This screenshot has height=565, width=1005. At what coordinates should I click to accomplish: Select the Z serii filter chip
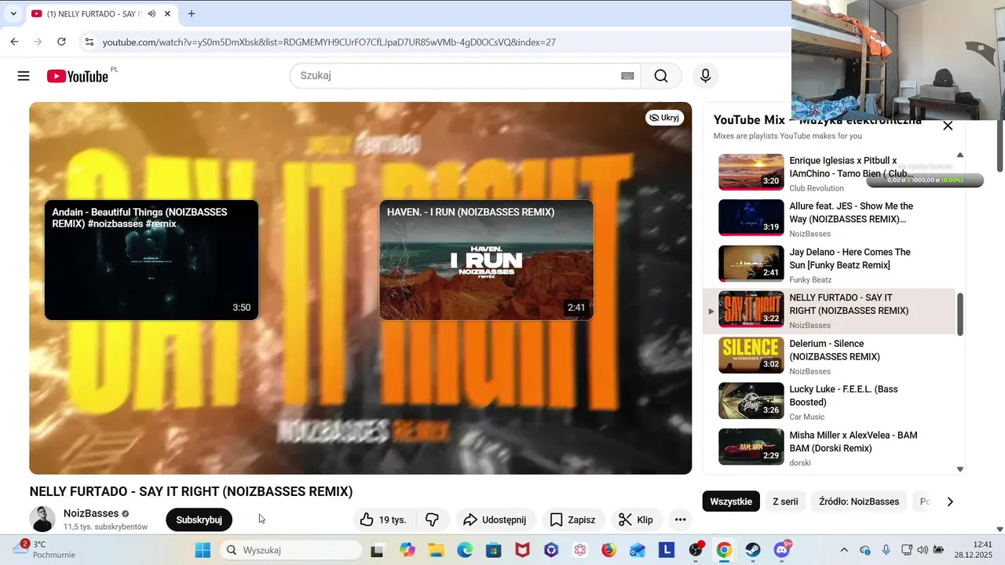tap(785, 501)
